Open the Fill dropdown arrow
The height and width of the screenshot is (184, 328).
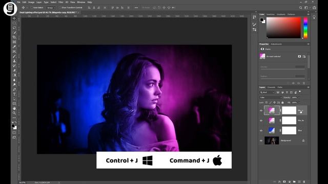(x=299, y=102)
